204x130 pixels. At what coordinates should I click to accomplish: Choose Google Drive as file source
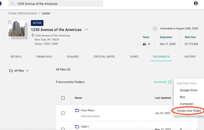click(x=188, y=90)
